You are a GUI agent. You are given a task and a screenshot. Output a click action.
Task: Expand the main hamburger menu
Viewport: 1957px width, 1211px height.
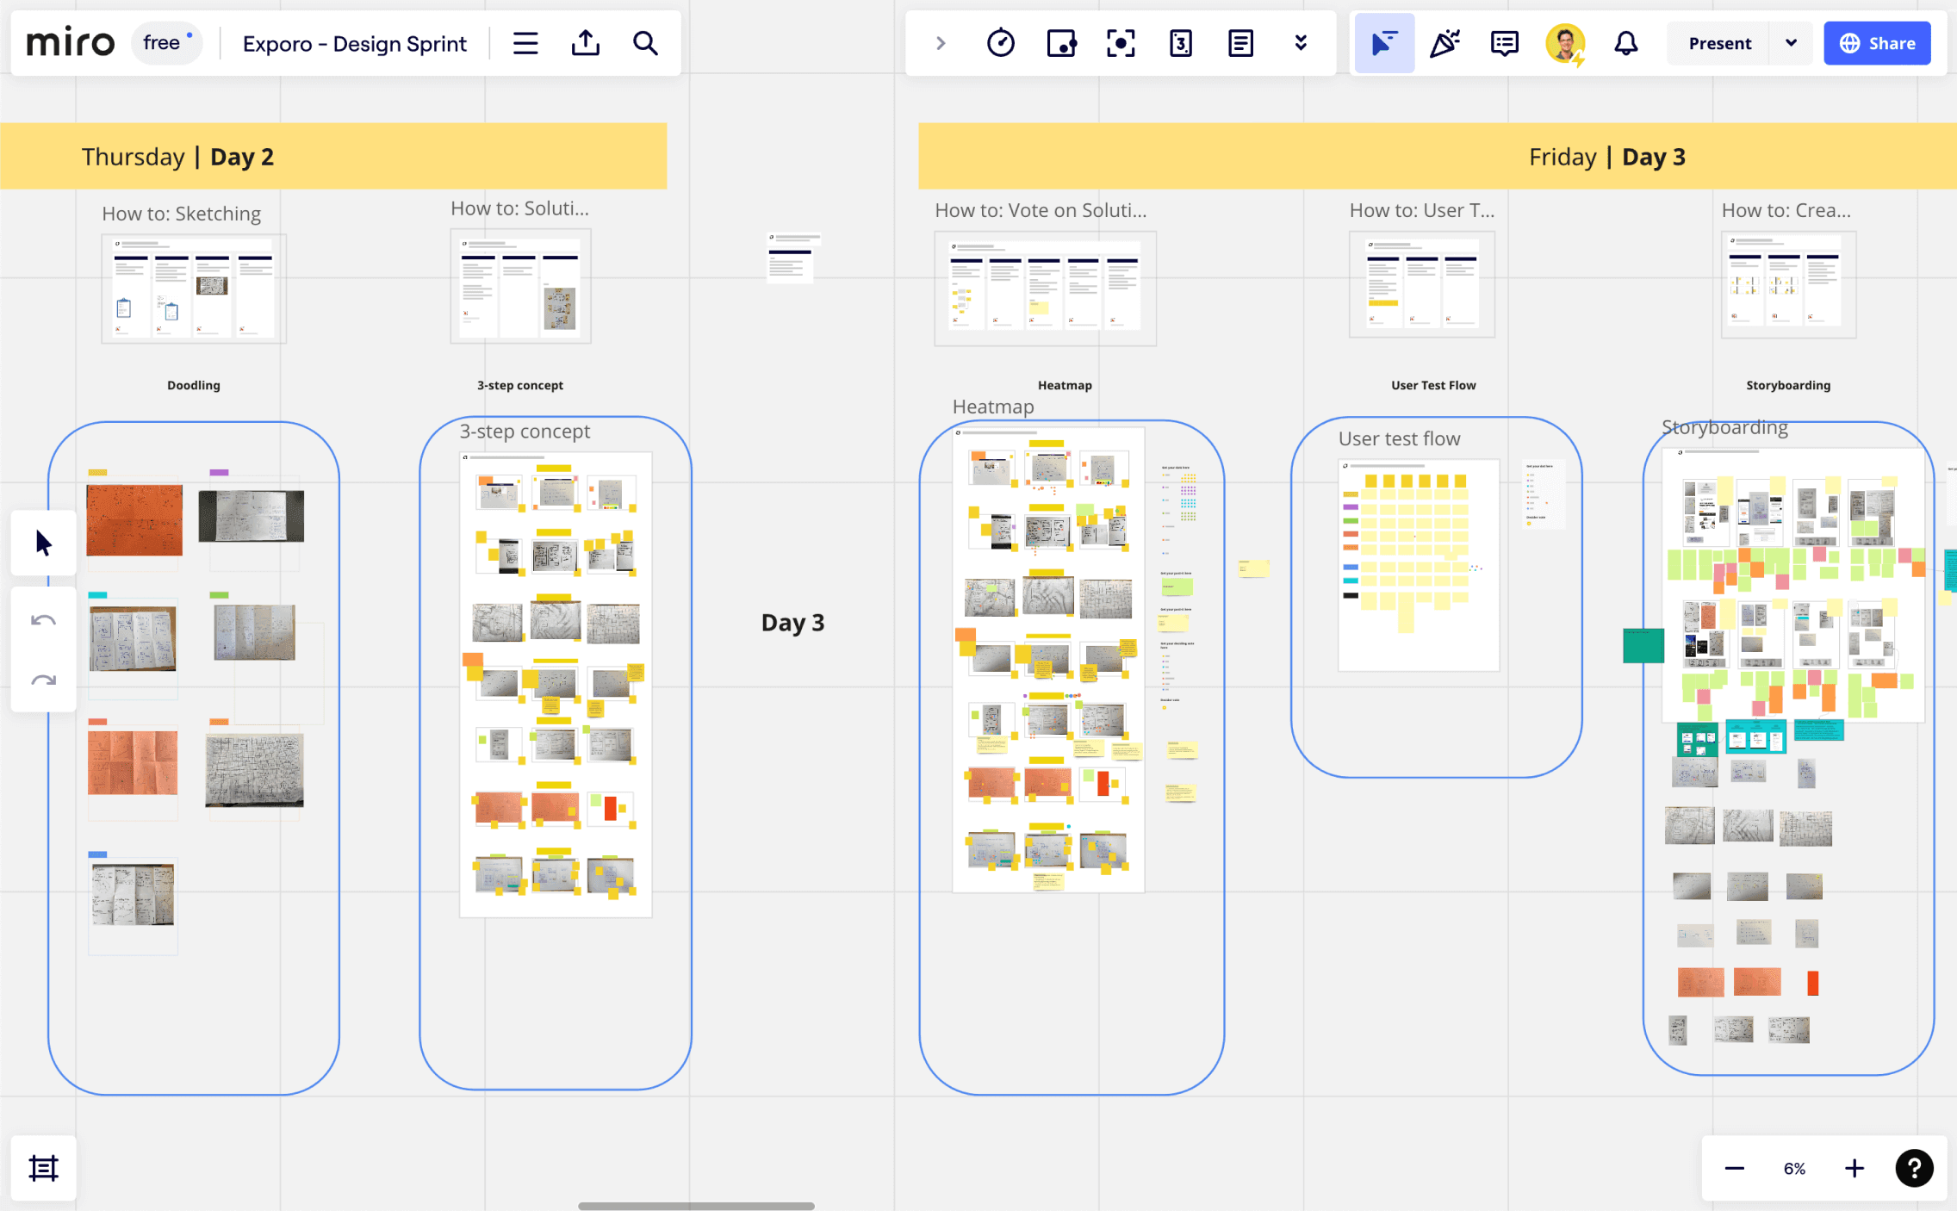point(525,42)
